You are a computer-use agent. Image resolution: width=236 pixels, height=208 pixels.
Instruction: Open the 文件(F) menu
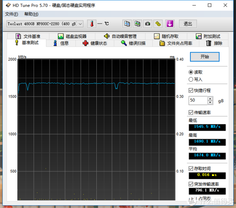coord(11,14)
